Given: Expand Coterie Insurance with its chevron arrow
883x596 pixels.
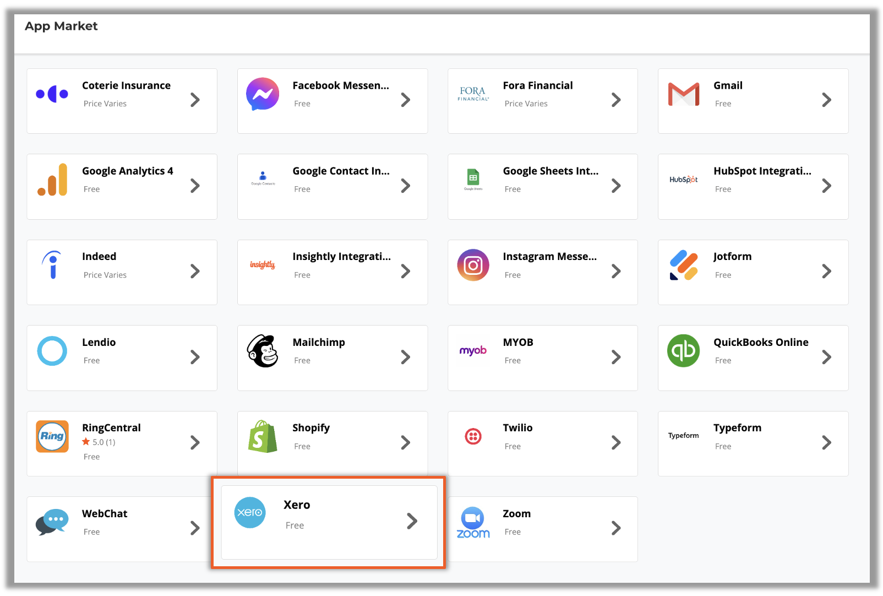Looking at the screenshot, I should [x=195, y=100].
